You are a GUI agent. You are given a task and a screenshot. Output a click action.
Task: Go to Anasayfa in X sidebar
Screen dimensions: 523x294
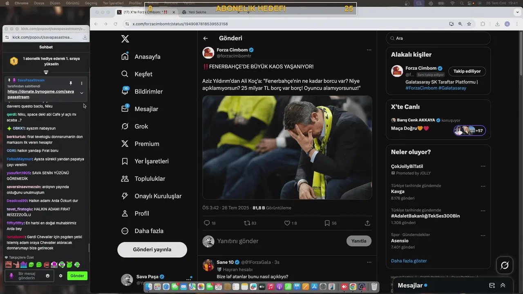pyautogui.click(x=141, y=57)
